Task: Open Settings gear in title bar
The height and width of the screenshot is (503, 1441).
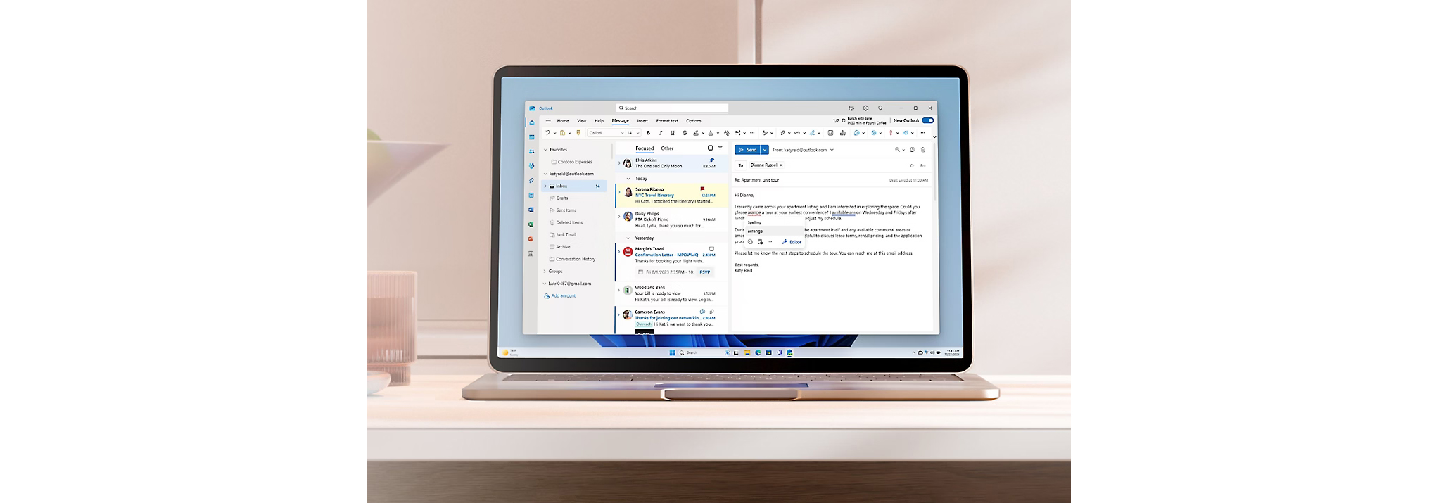Action: (865, 108)
